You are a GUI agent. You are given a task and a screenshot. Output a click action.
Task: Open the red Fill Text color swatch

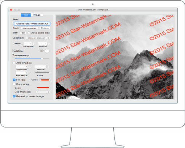tap(45, 80)
